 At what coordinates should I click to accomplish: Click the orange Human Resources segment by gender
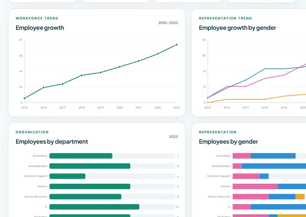300,196
